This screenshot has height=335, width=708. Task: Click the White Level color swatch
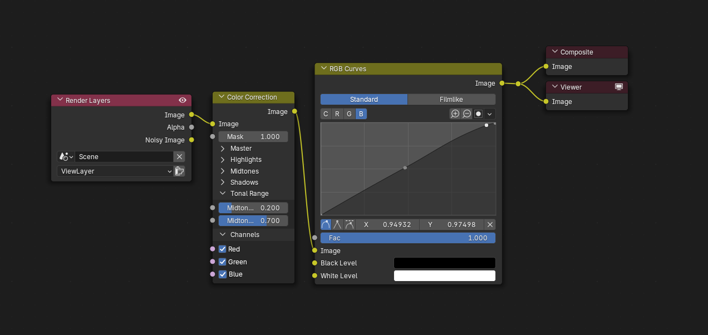pyautogui.click(x=444, y=276)
